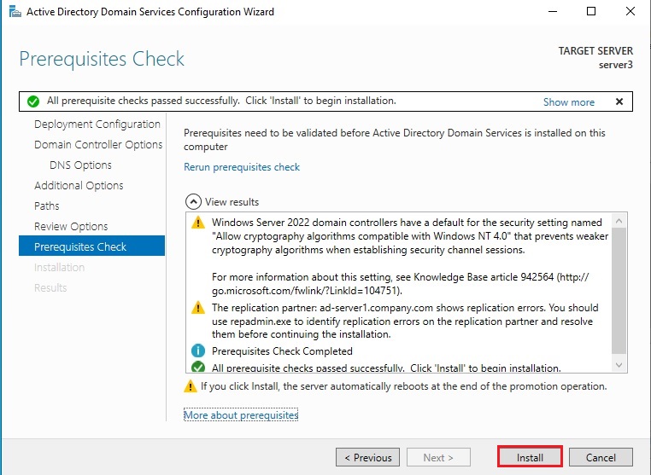This screenshot has width=651, height=475.
Task: Click info icon beside Prerequisites Check Completed
Action: coord(198,351)
